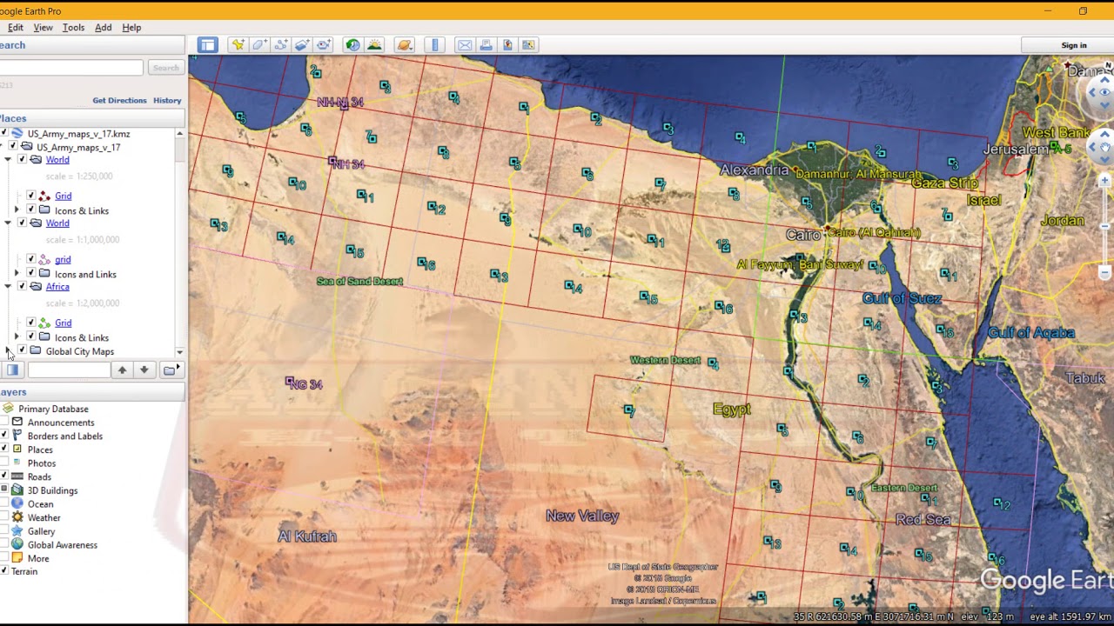
Task: Toggle the sidebar visibility toolbar button
Action: pos(207,45)
